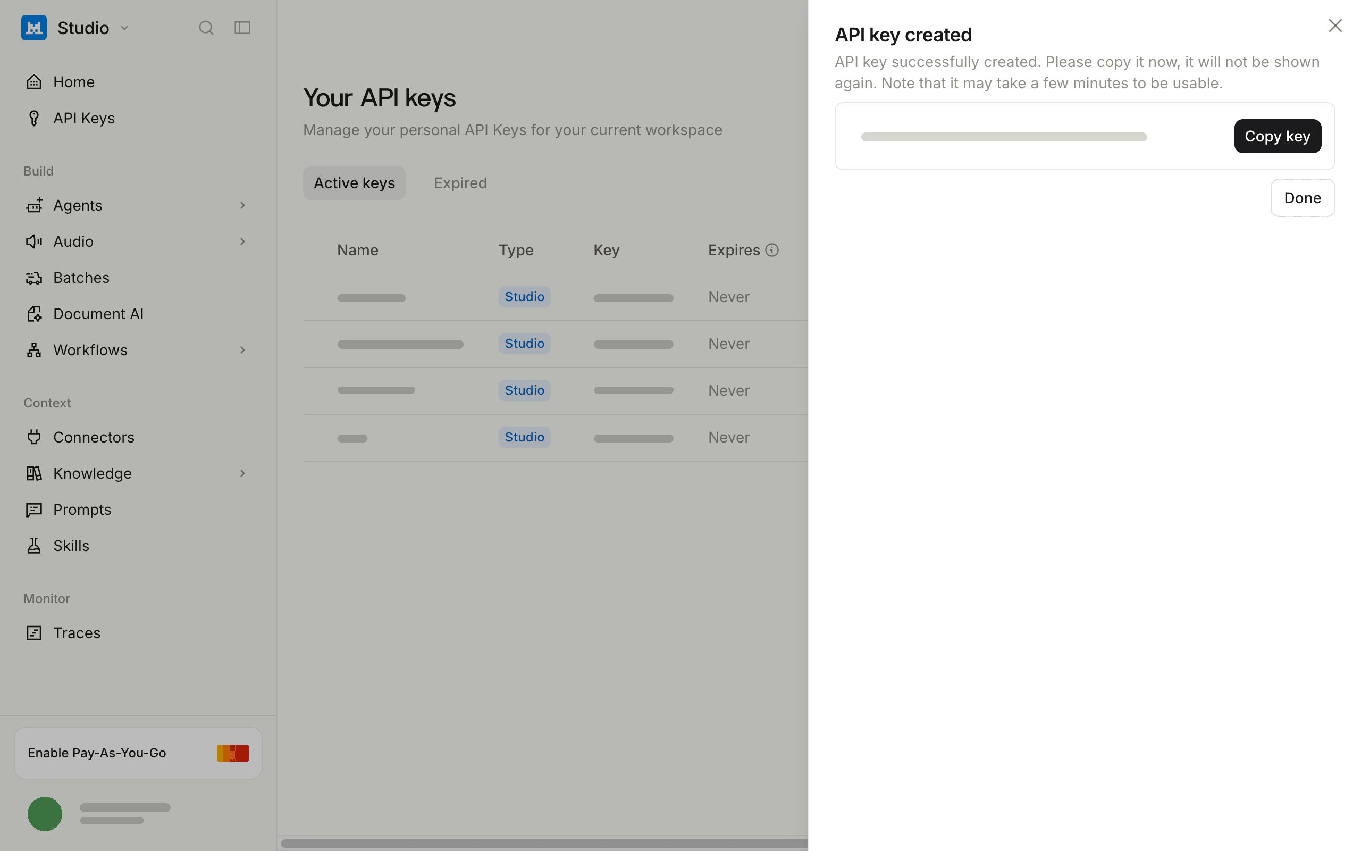Image resolution: width=1361 pixels, height=851 pixels.
Task: Click the "Monitor" section label
Action: (47, 599)
